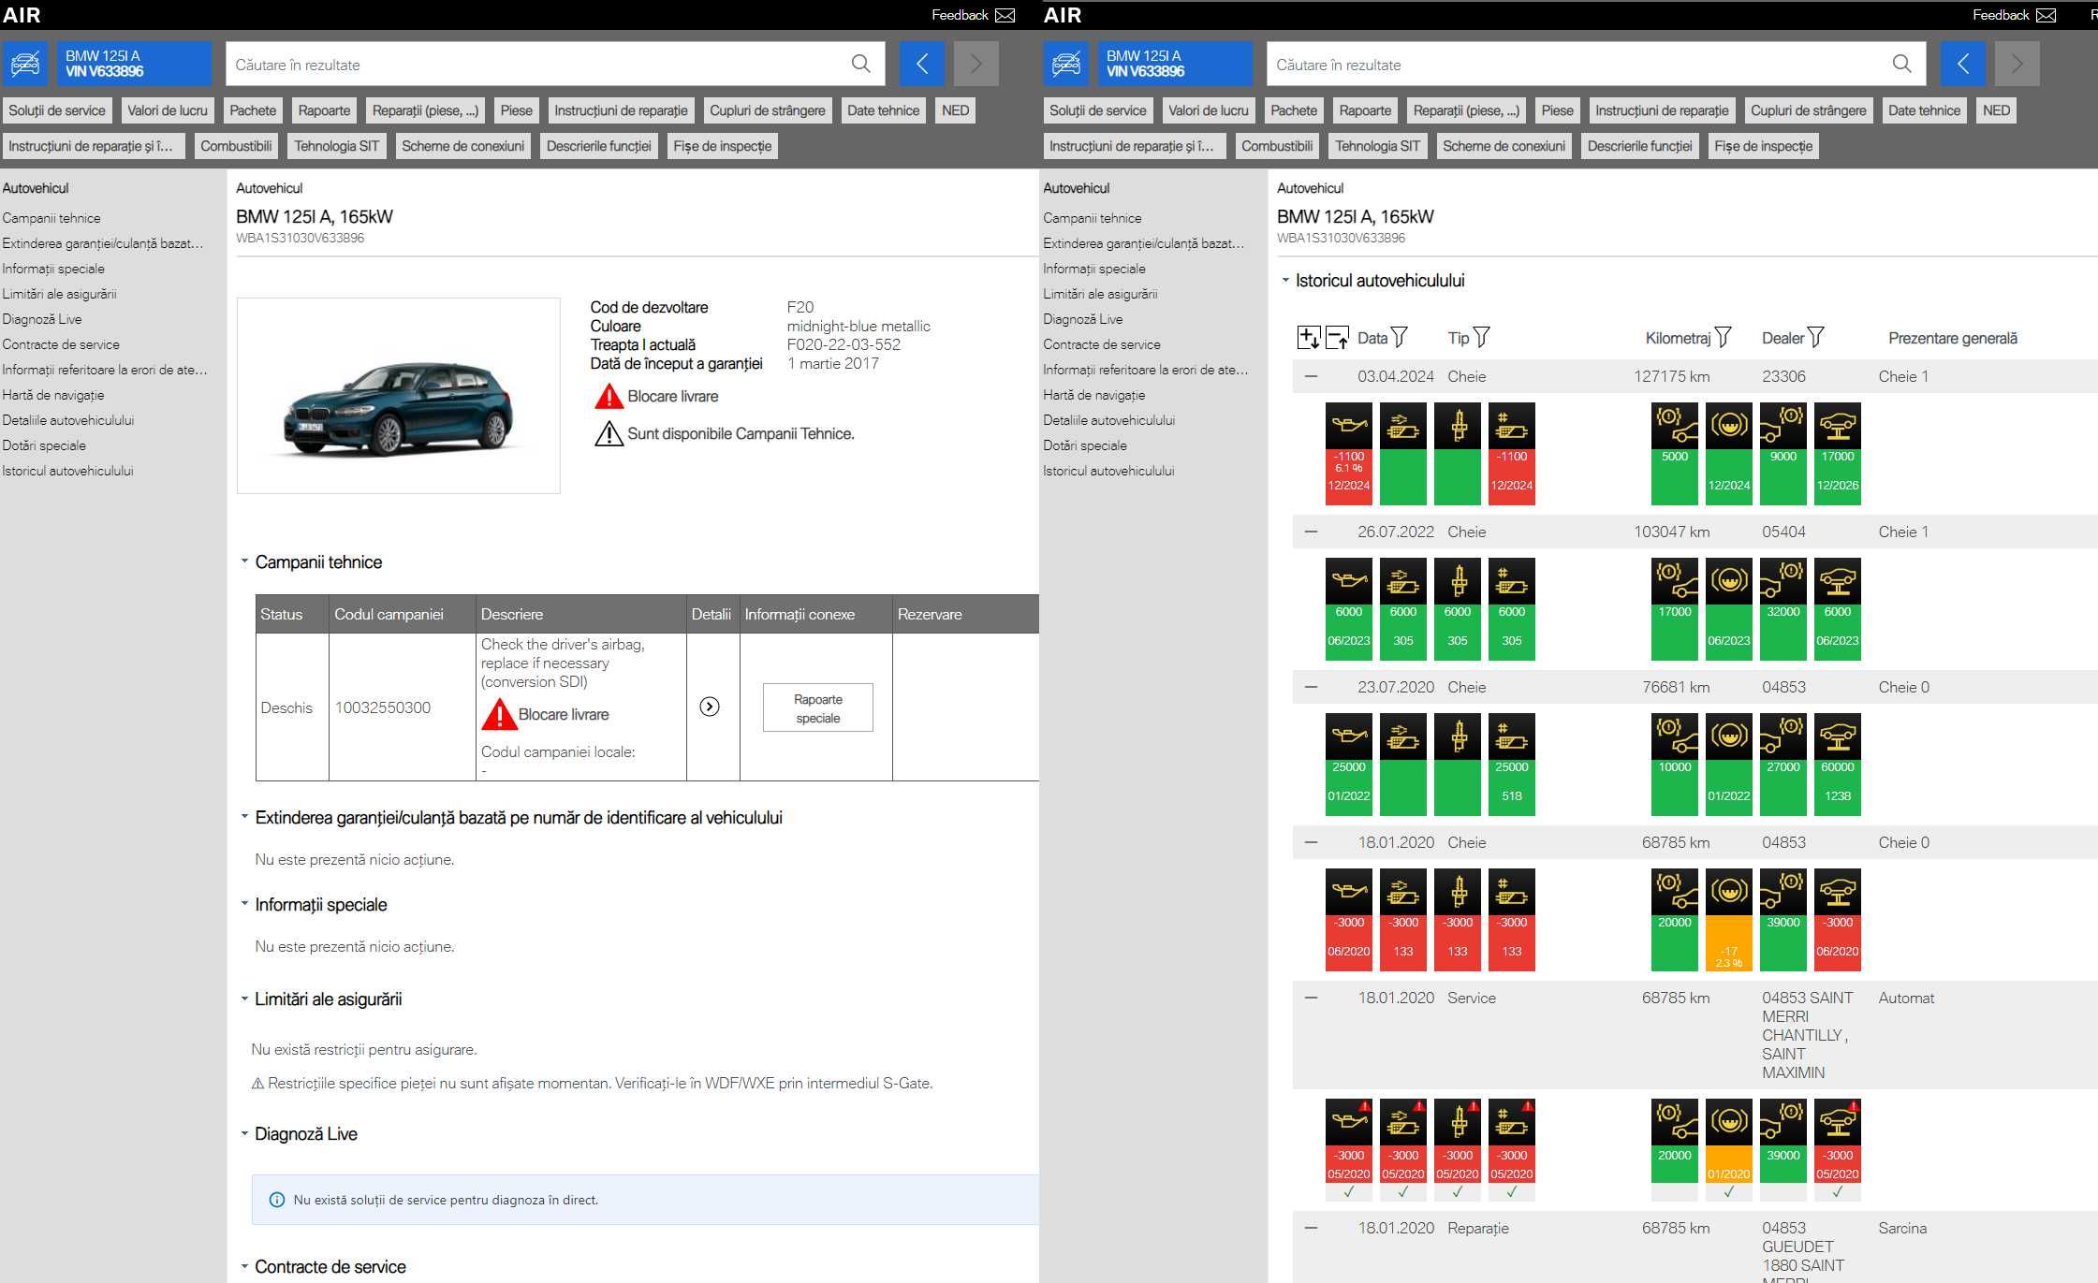Click green 17000 tile in 26.07.2022 entry
The image size is (2098, 1283).
1675,633
